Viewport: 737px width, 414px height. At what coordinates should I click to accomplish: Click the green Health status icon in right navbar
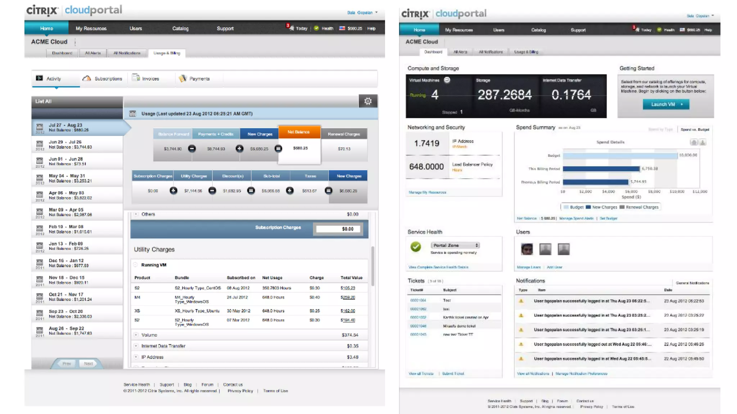coord(659,30)
